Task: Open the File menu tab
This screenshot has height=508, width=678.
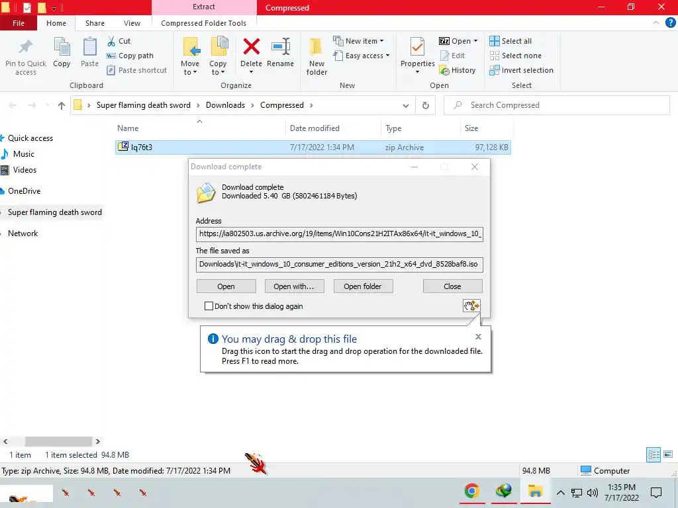Action: click(x=18, y=23)
